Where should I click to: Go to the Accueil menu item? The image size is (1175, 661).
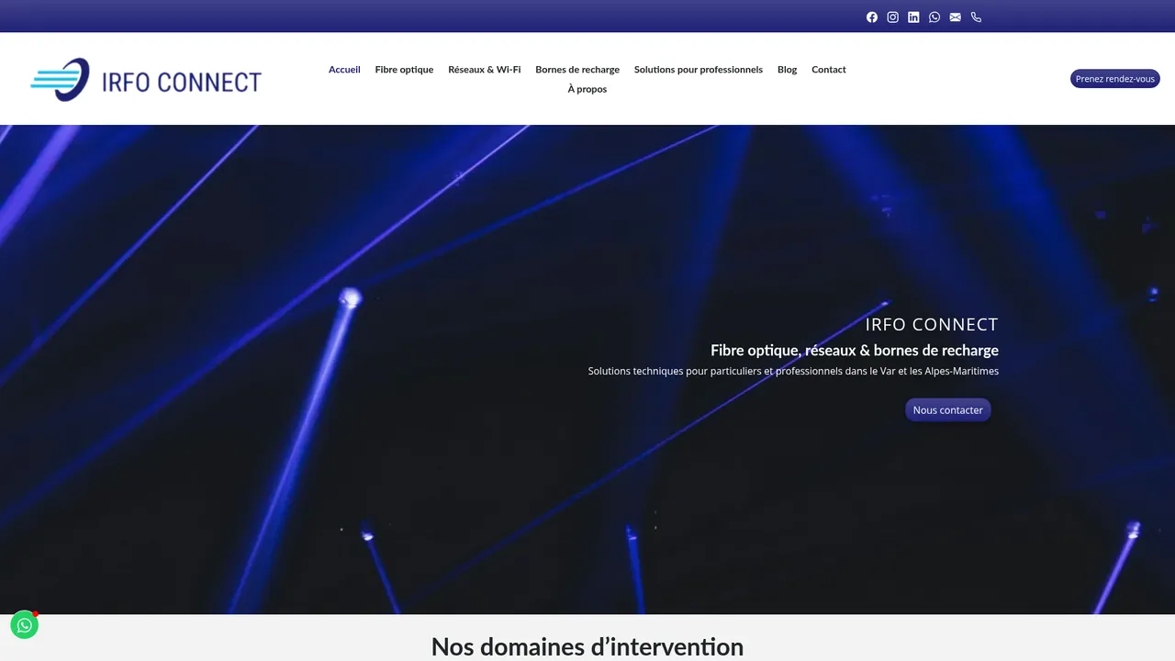pos(344,70)
